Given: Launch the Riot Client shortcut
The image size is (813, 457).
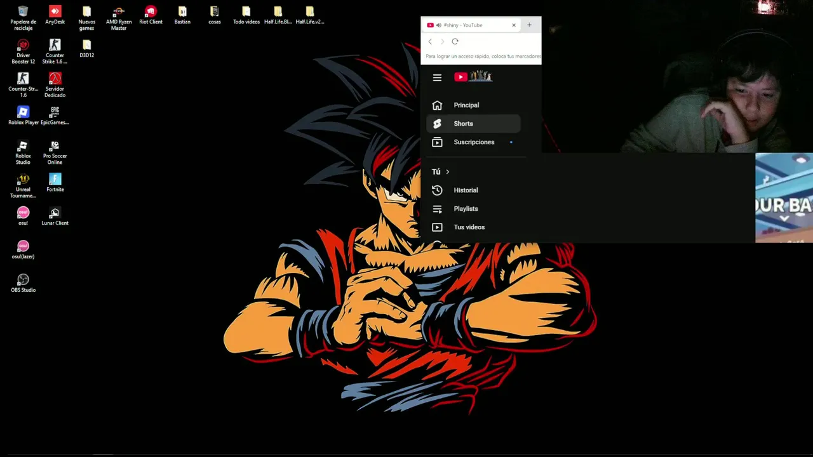Looking at the screenshot, I should (151, 15).
